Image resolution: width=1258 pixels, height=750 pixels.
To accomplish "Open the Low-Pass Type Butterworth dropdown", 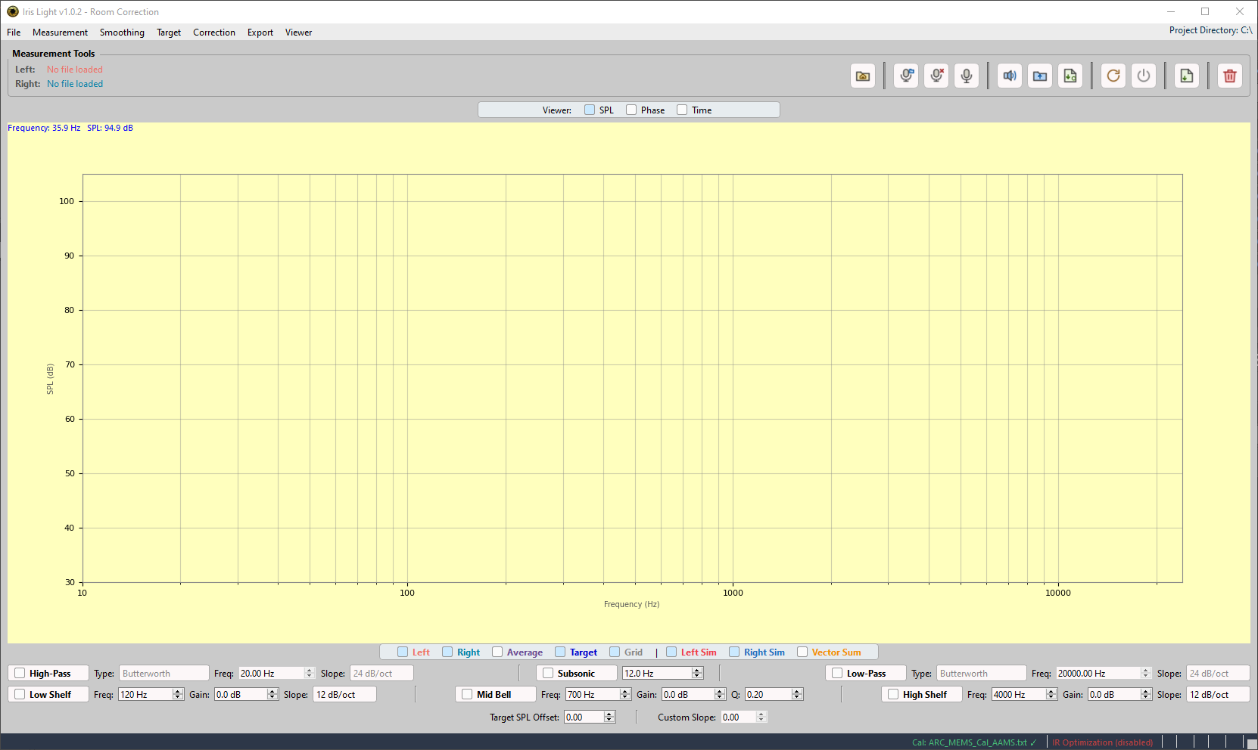I will tap(981, 673).
